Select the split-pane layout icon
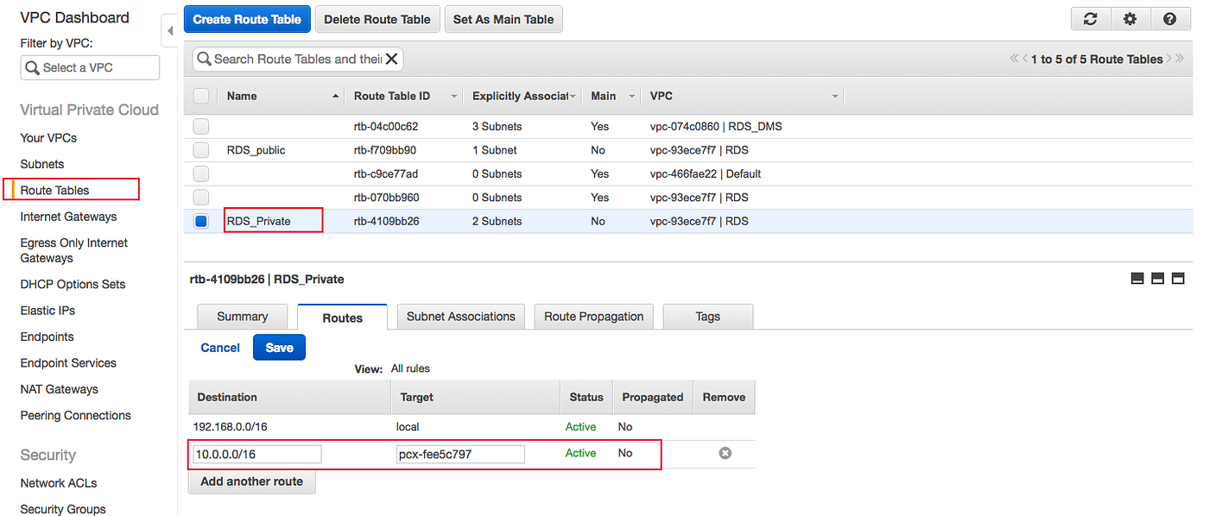Screen dimensions: 1209x516 (x=1157, y=278)
